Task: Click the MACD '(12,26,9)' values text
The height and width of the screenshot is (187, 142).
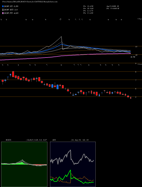Action: 36,140
